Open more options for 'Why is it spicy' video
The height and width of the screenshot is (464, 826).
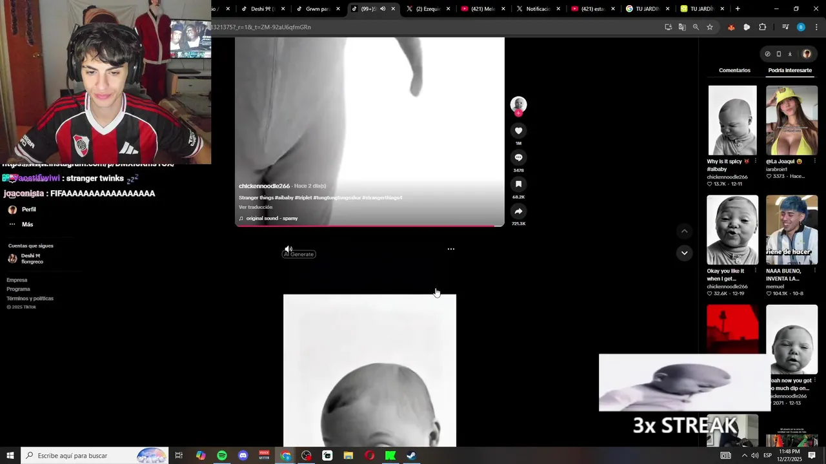pos(755,161)
